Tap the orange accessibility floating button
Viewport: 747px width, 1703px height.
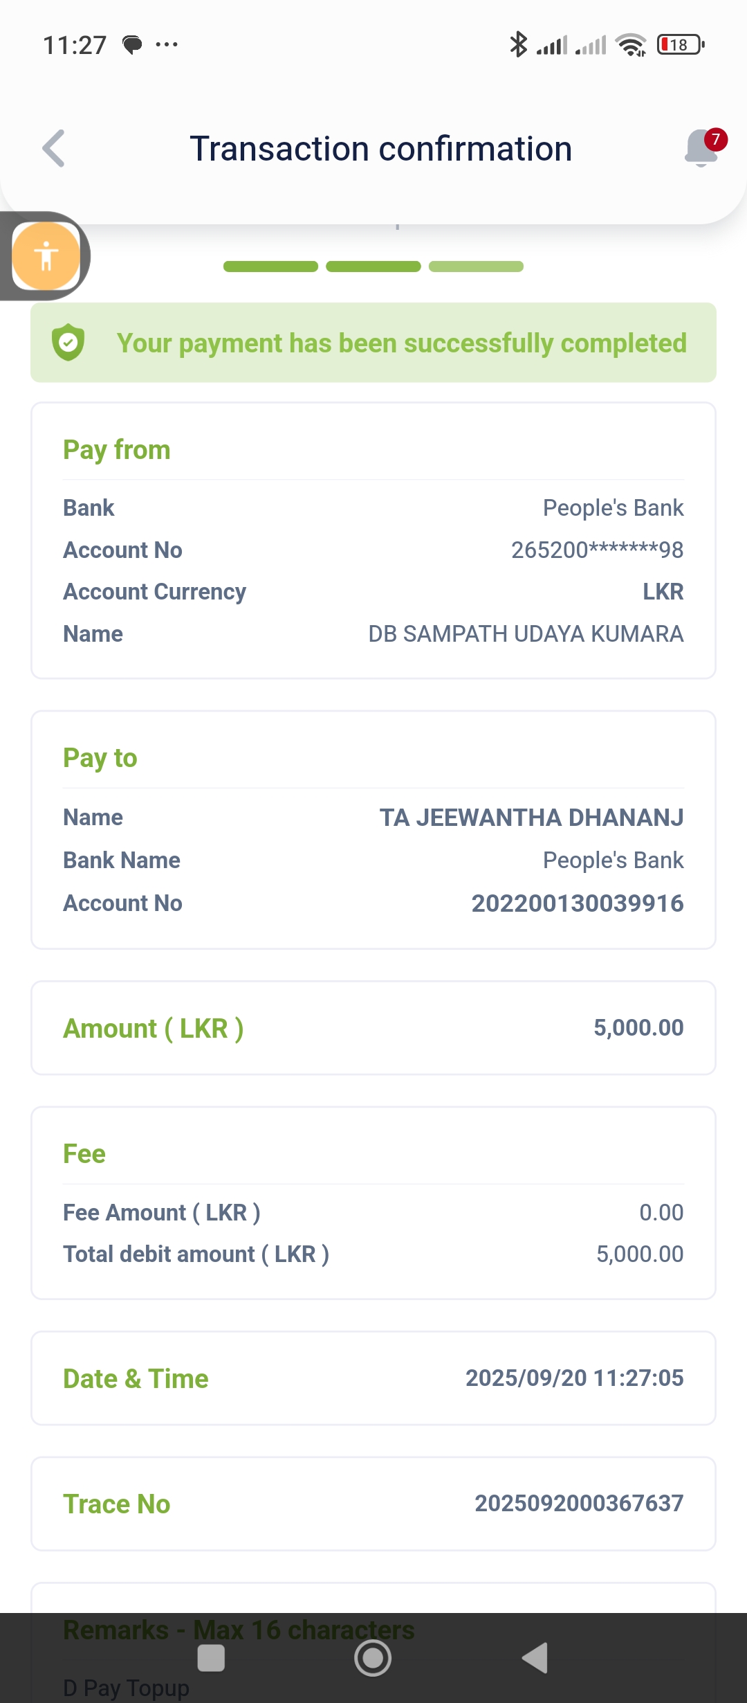point(46,255)
